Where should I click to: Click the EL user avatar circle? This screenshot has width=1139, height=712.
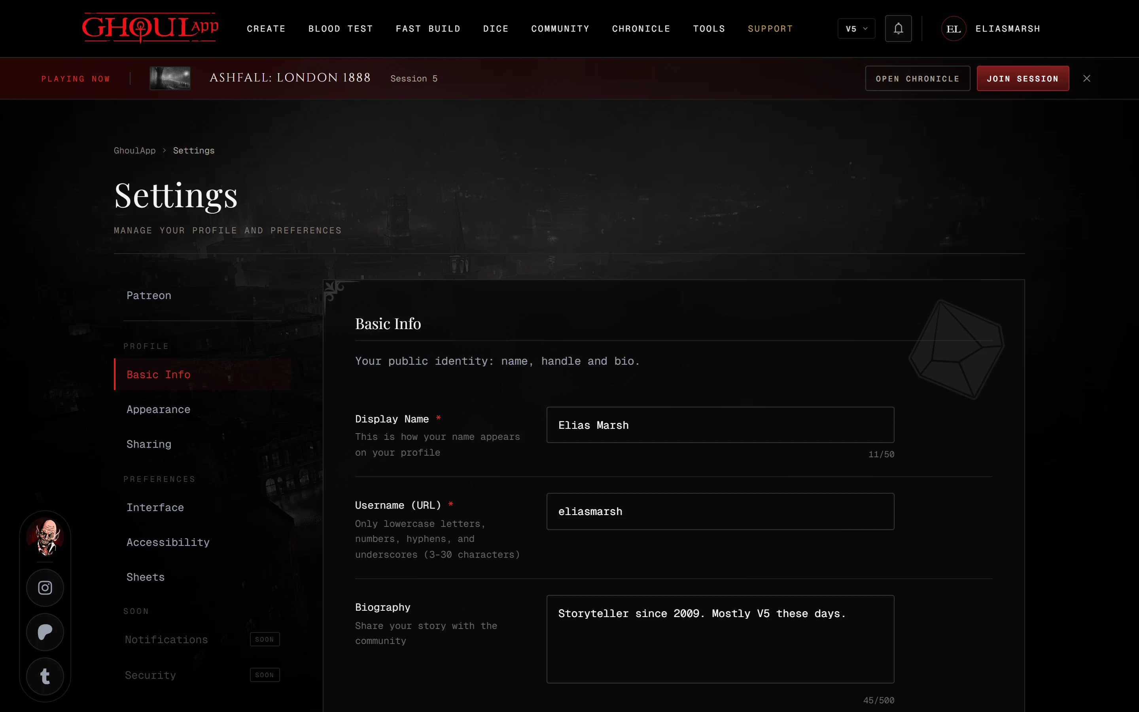954,29
